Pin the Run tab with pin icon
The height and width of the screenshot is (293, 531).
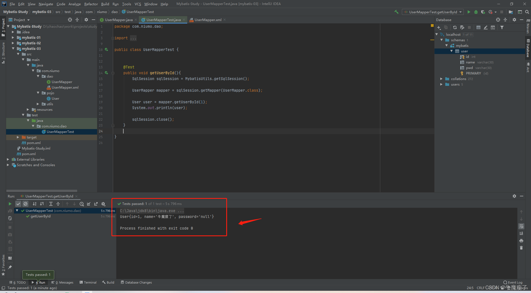pyautogui.click(x=10, y=267)
